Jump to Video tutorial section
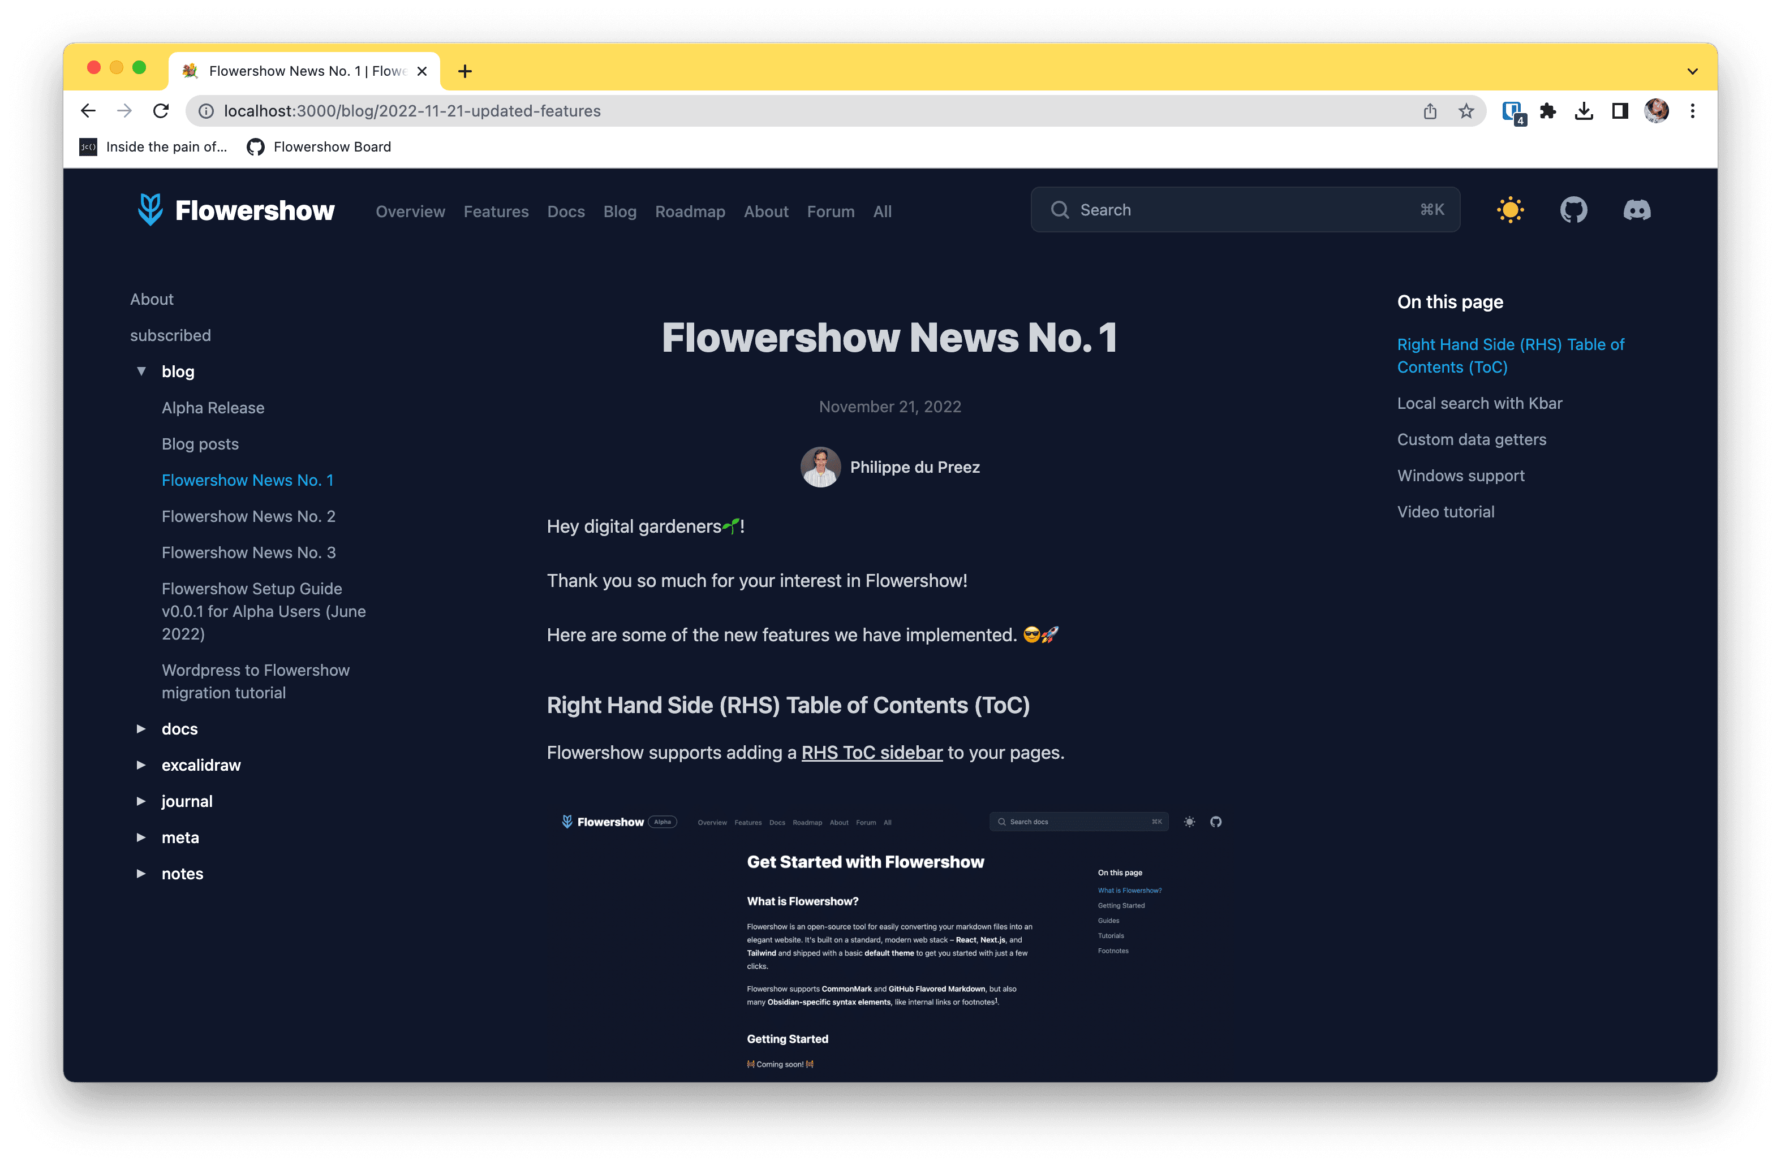The height and width of the screenshot is (1166, 1781). (x=1446, y=512)
